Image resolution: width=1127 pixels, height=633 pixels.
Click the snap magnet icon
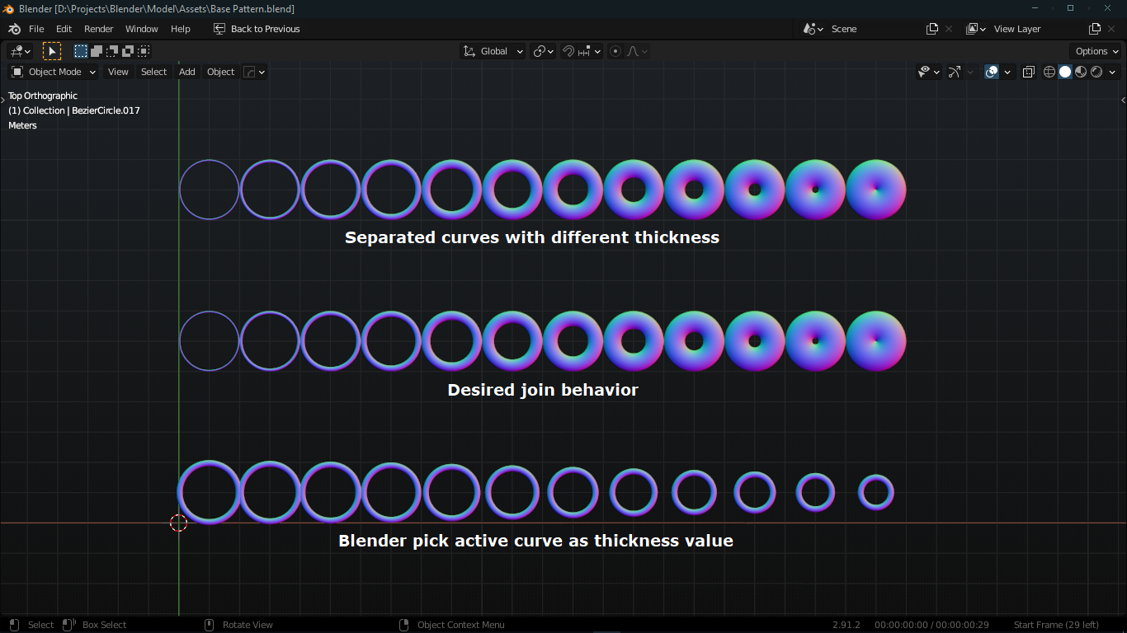[x=568, y=51]
